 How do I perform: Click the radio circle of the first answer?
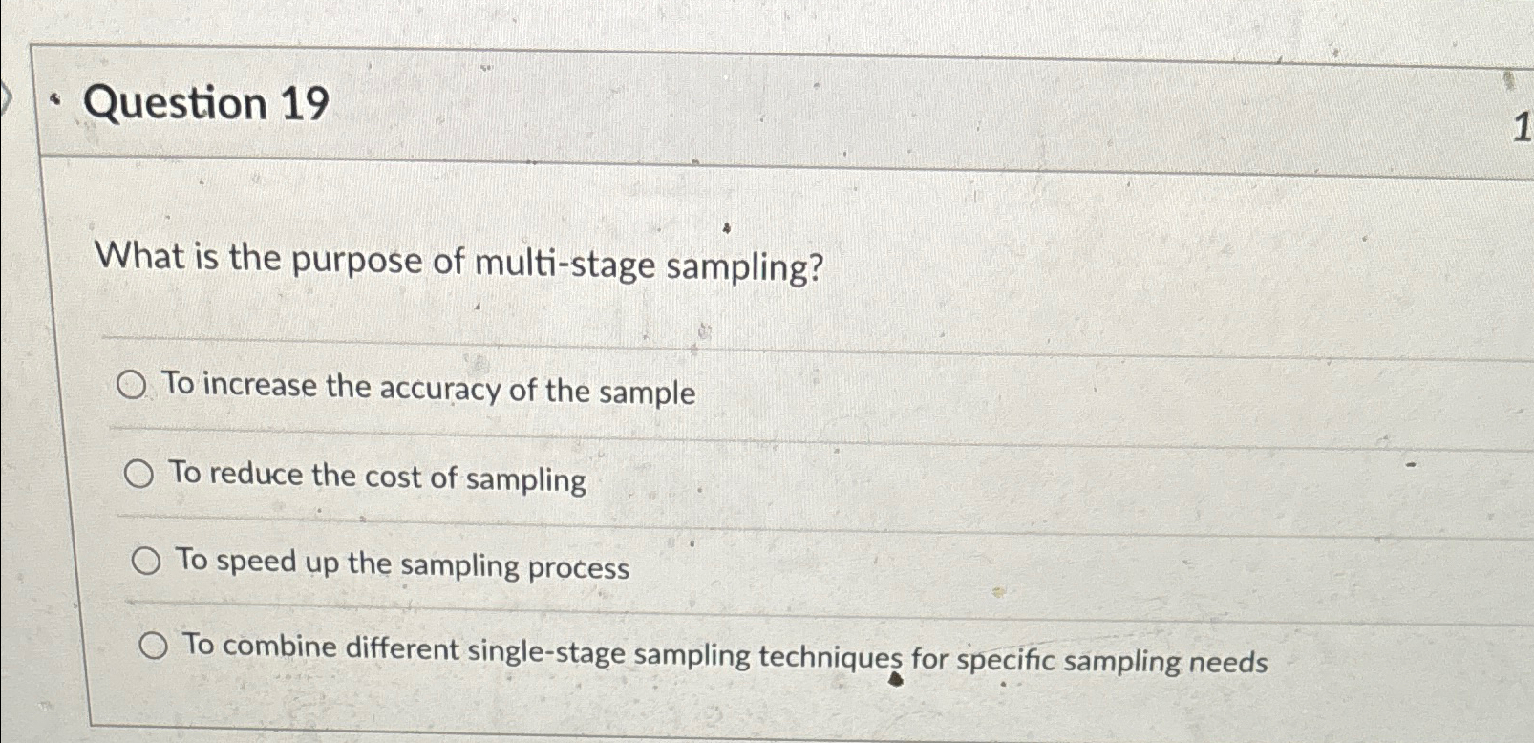click(133, 384)
